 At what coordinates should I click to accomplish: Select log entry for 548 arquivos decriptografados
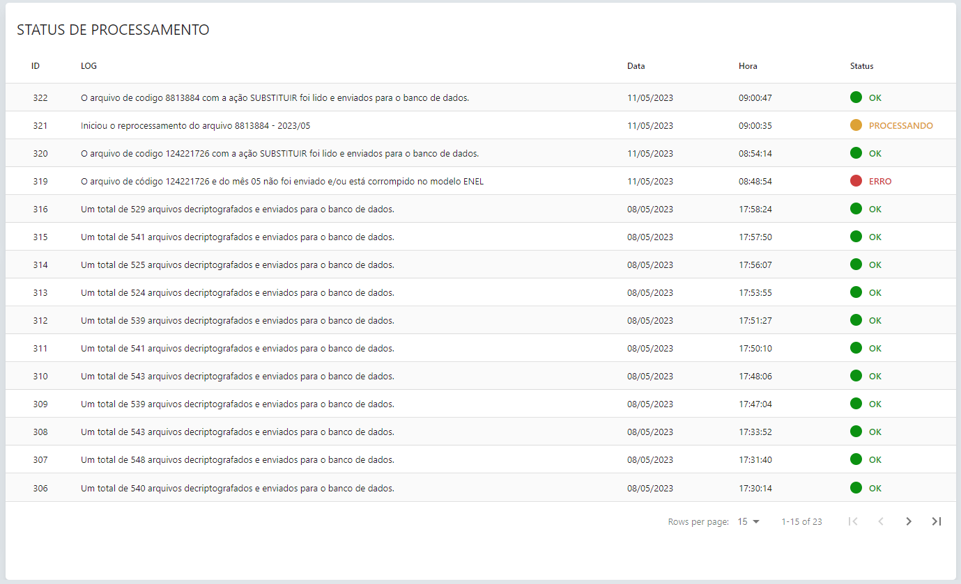coord(237,460)
